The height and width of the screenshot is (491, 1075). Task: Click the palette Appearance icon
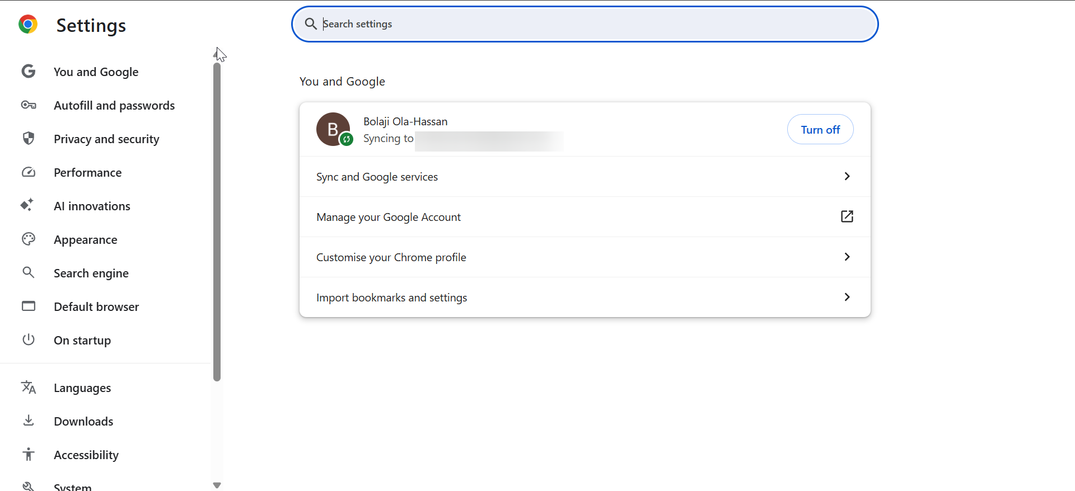pos(29,239)
